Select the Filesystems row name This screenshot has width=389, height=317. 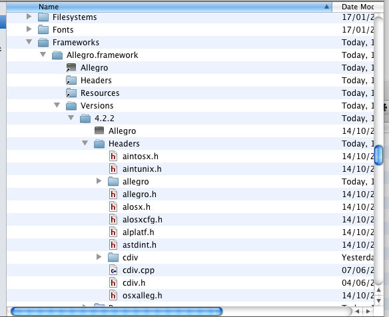[75, 17]
